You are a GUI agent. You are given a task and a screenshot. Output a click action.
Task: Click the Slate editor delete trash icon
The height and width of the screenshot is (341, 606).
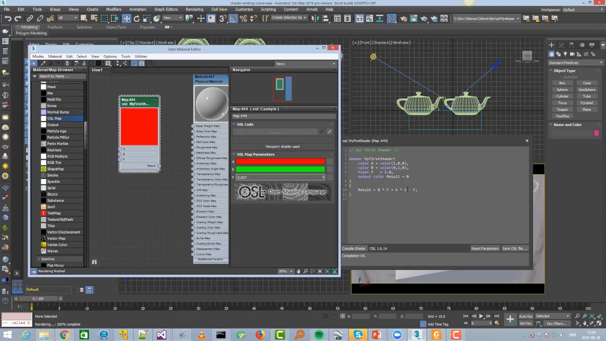[67, 63]
